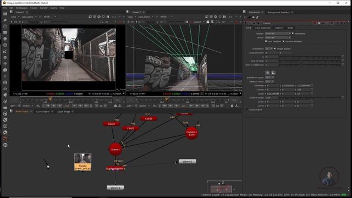Image resolution: width=352 pixels, height=198 pixels.
Task: Open the Filter nodes toolbar icon
Action: (x=5, y=45)
